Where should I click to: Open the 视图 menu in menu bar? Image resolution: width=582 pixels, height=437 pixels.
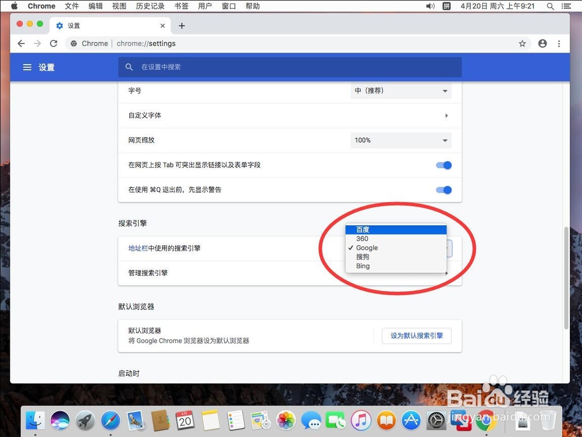119,6
